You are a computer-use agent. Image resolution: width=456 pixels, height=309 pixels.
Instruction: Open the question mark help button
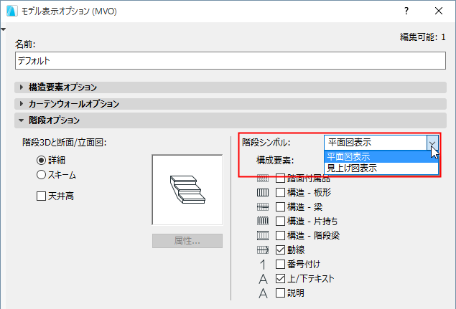tap(406, 11)
